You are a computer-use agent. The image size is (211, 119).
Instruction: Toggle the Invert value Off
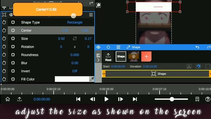(75, 71)
